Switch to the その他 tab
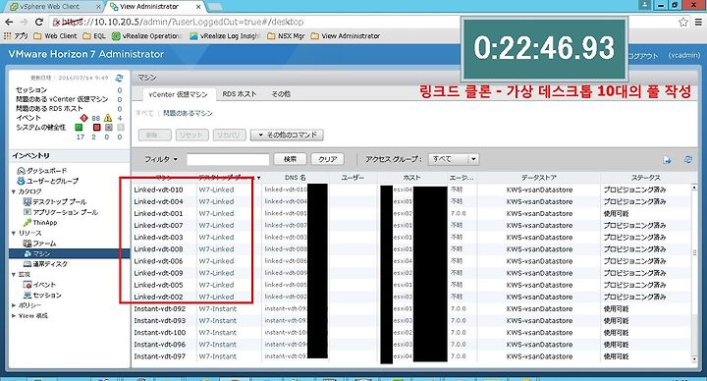Image resolution: width=707 pixels, height=381 pixels. [281, 94]
